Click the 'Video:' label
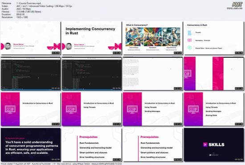The width and height of the screenshot is (245, 165). coord(5,6)
